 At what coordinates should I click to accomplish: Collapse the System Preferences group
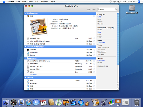(26, 47)
